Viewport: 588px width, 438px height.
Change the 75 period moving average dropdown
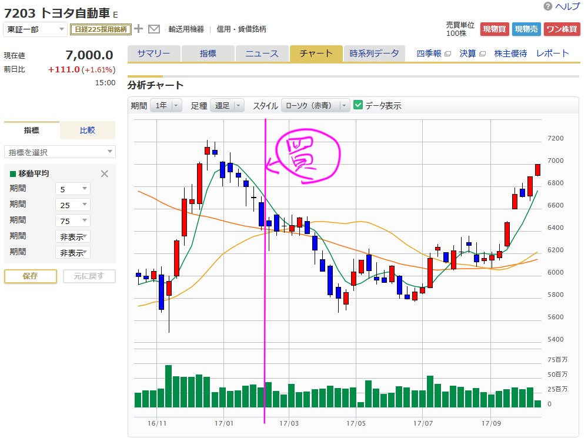point(73,220)
